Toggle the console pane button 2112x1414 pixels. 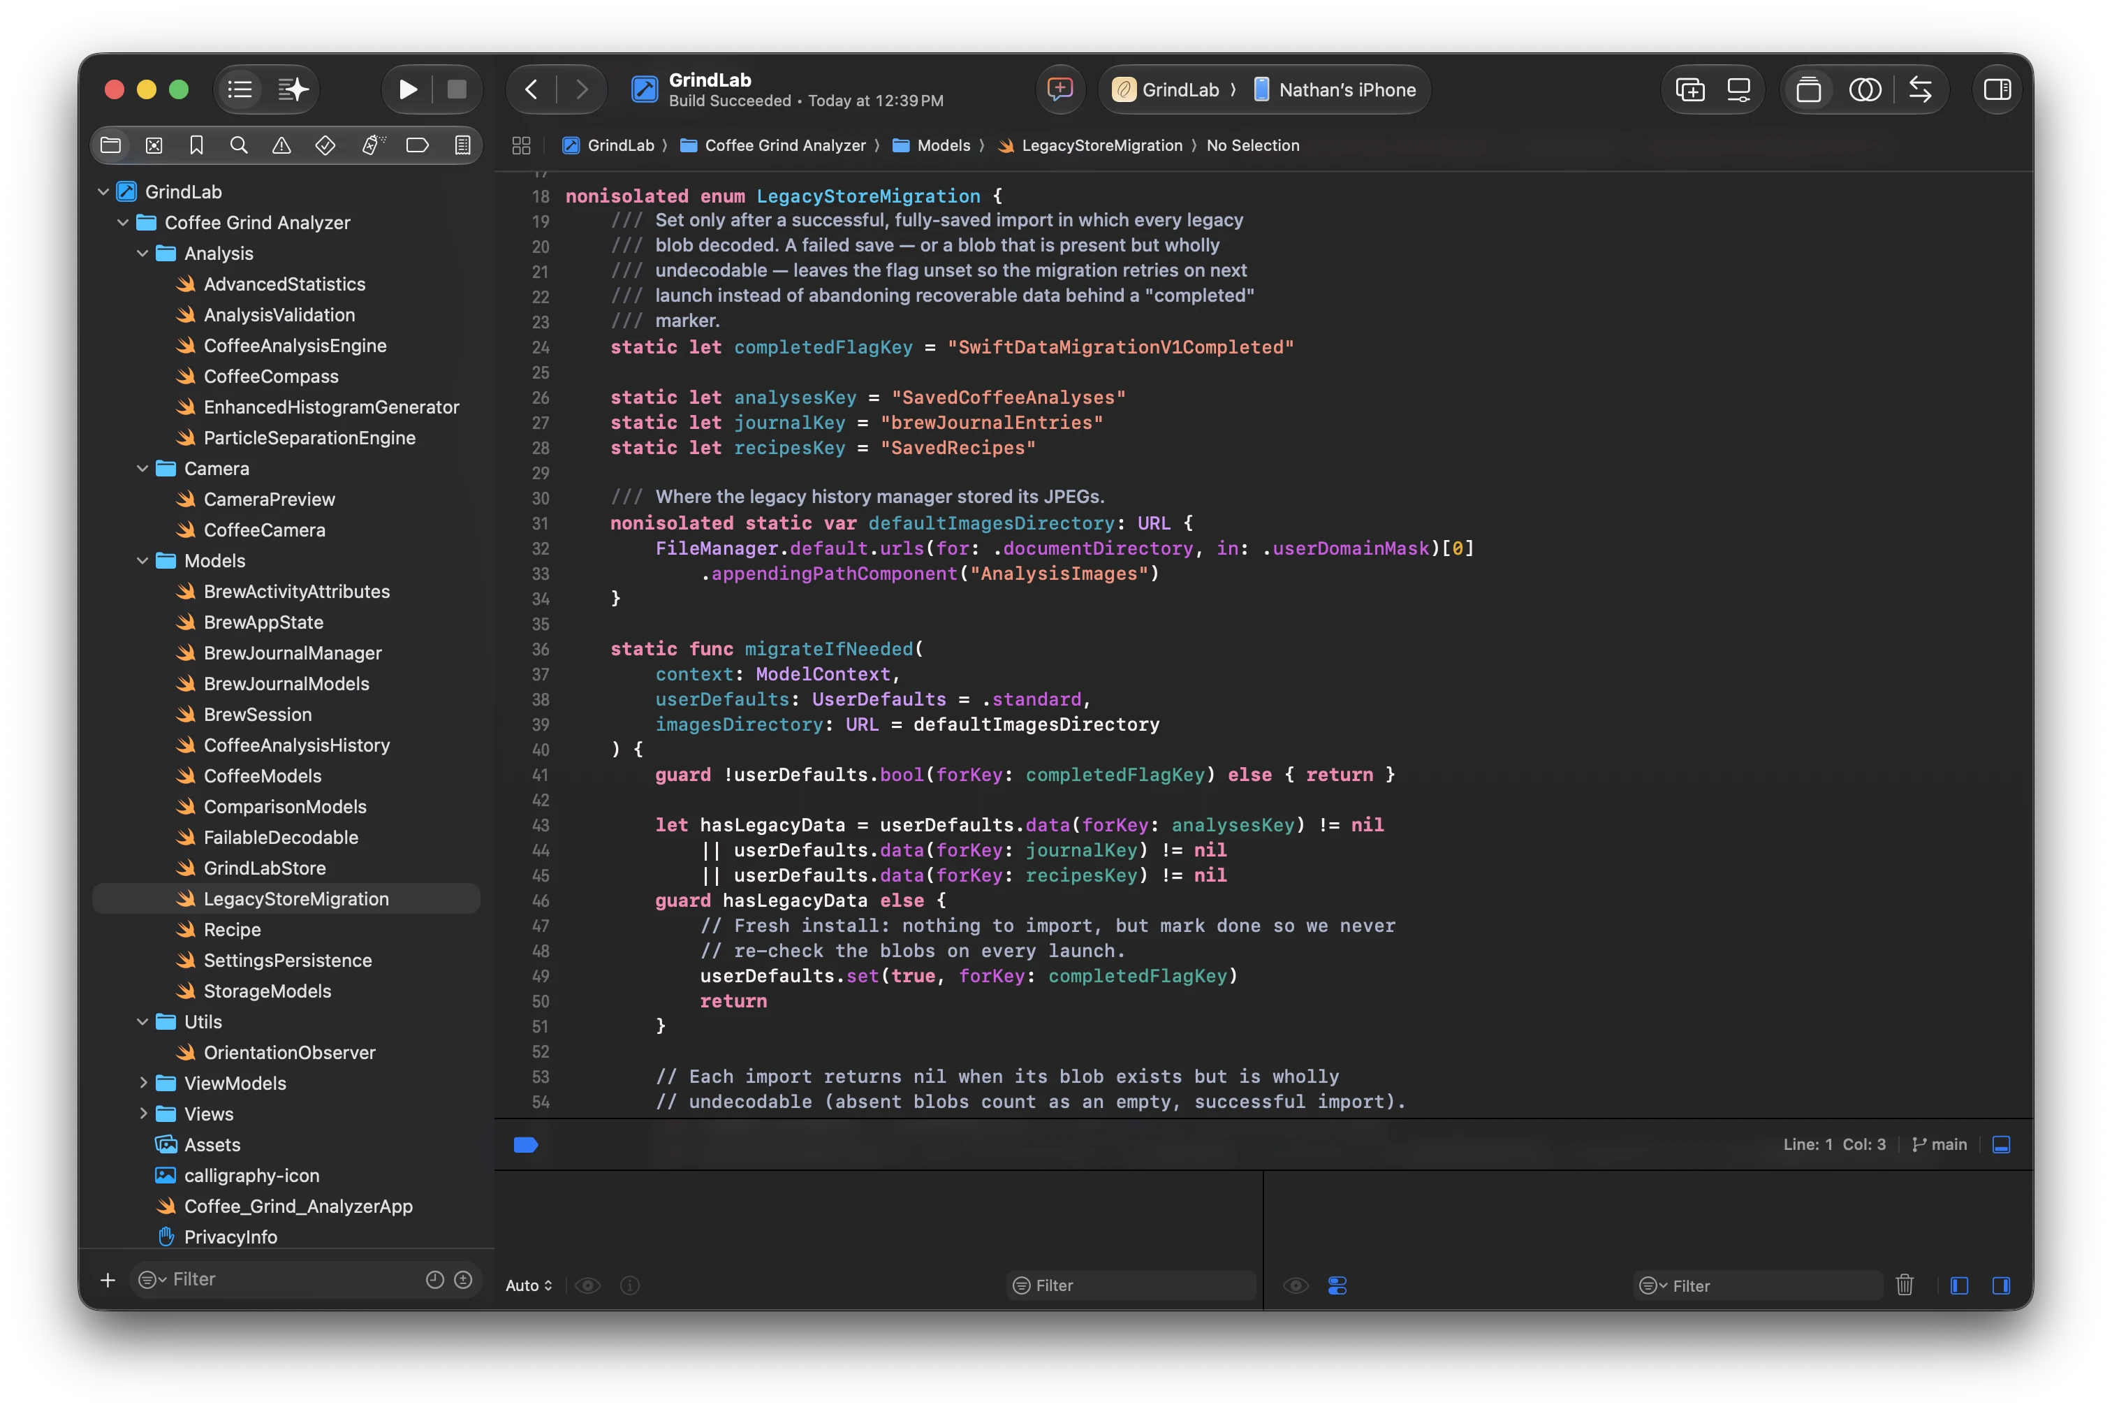coord(2001,1285)
